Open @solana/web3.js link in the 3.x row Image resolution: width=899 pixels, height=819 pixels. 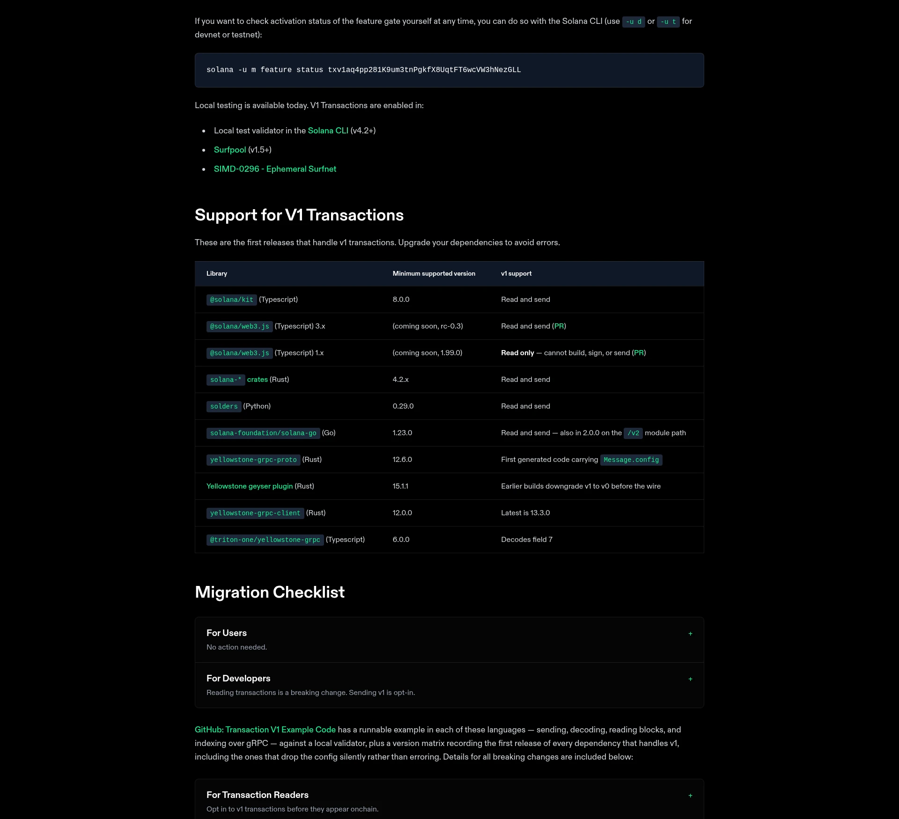point(239,326)
